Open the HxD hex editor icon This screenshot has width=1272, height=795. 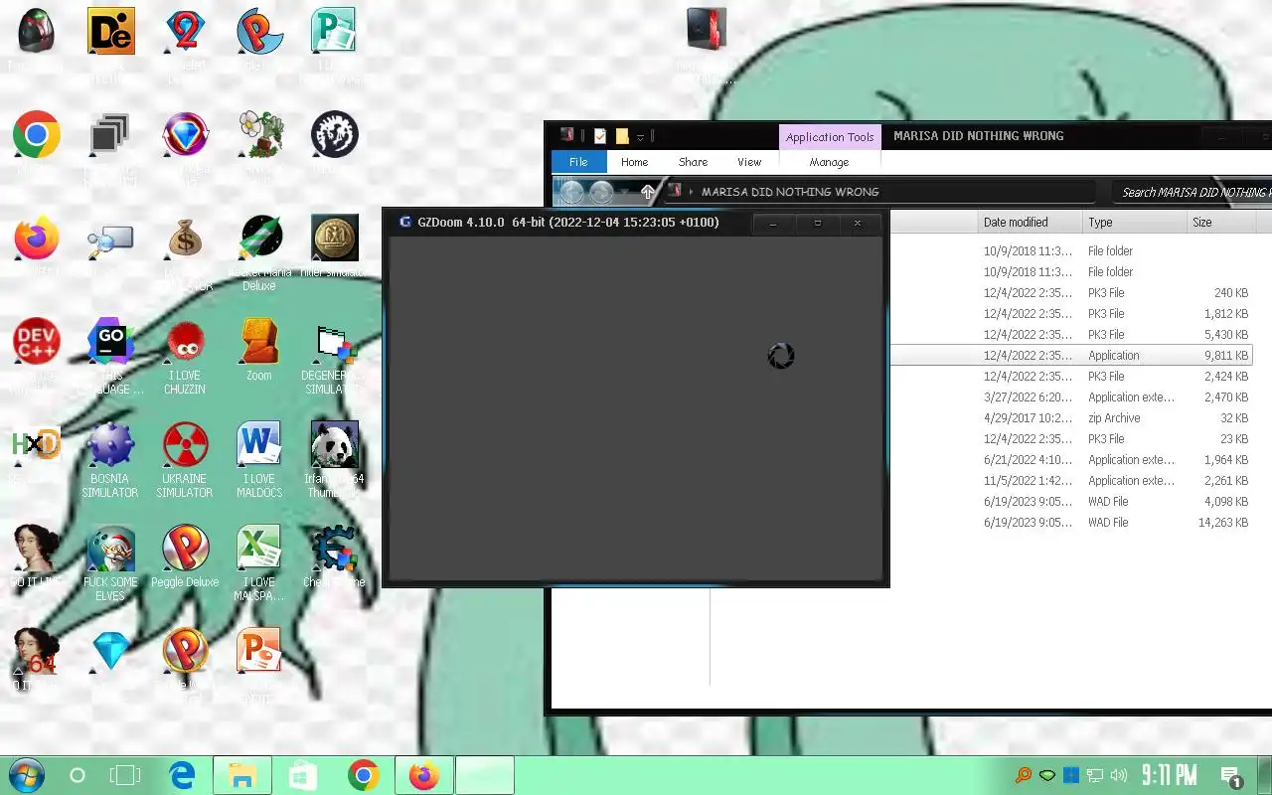[x=36, y=444]
